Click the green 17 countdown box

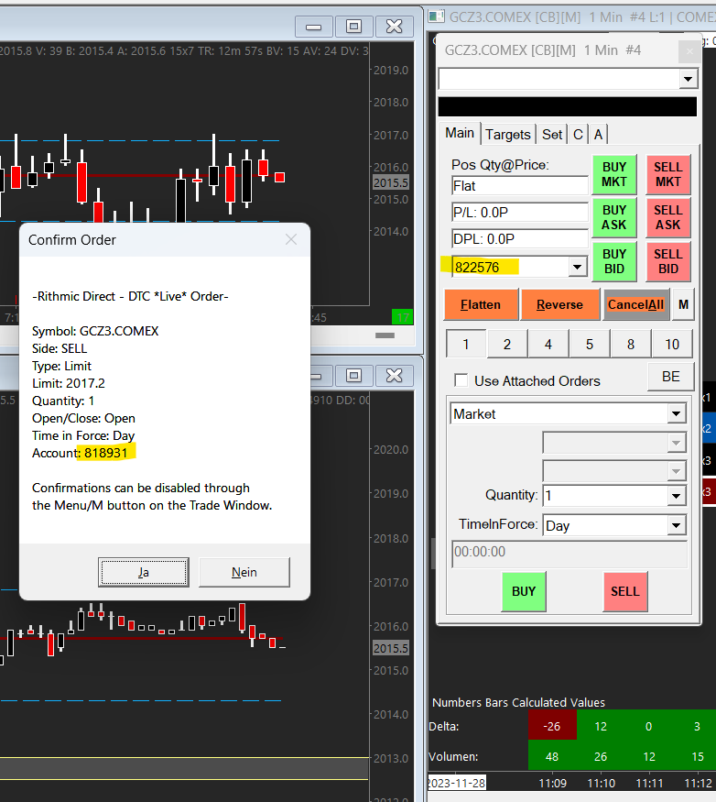(x=402, y=317)
